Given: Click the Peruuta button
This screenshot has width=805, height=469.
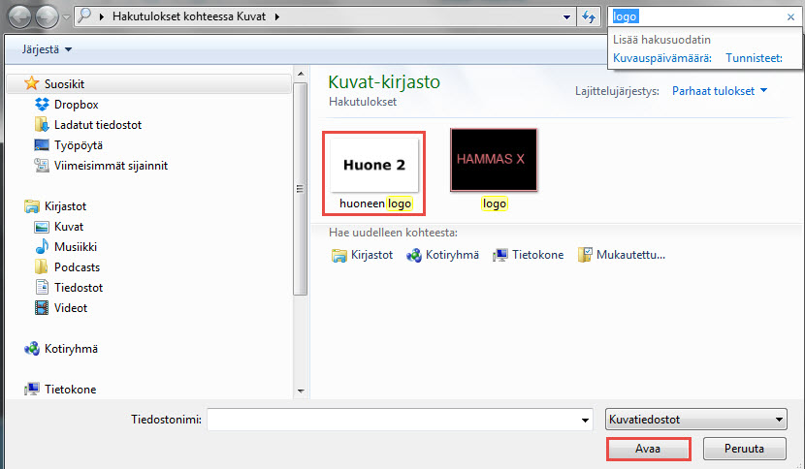Looking at the screenshot, I should point(745,449).
